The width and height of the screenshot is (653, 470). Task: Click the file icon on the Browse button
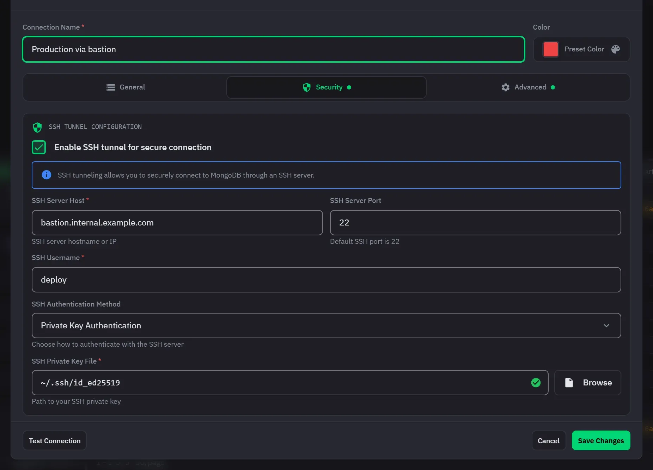(569, 383)
